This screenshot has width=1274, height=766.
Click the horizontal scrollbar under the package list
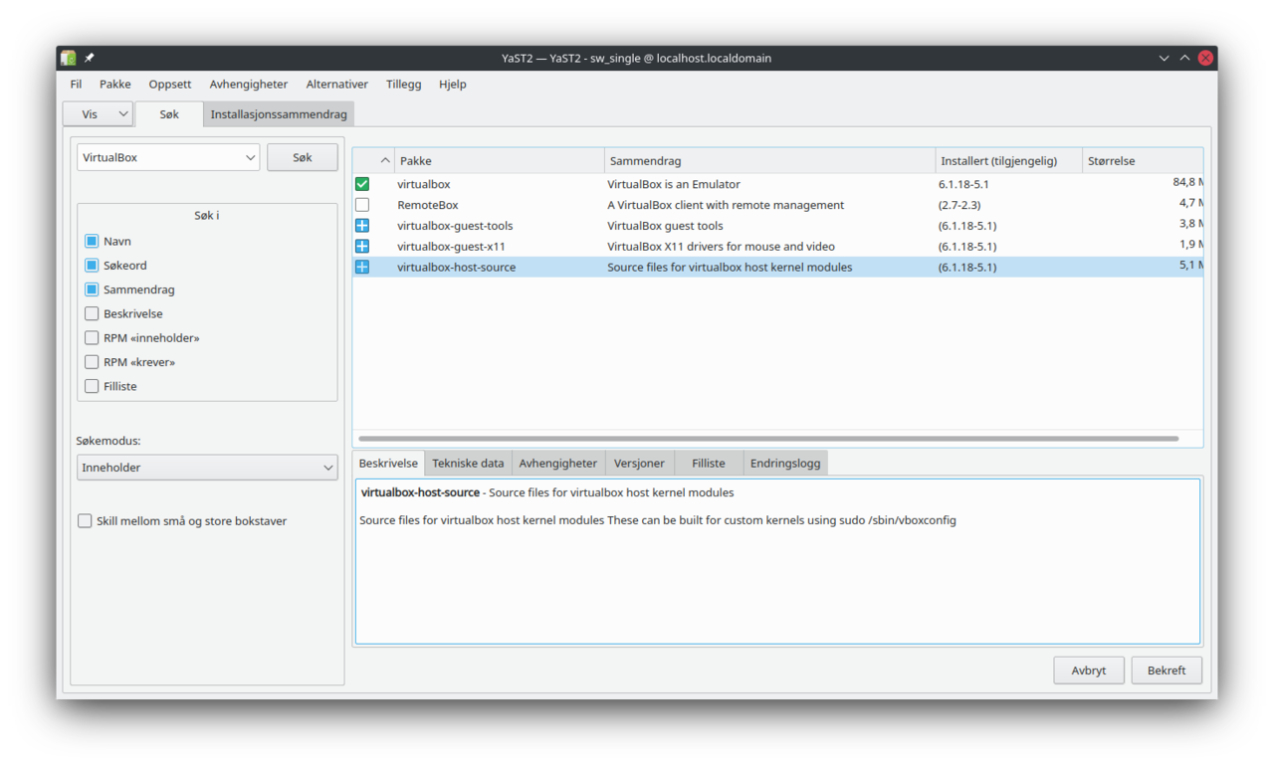coord(767,439)
